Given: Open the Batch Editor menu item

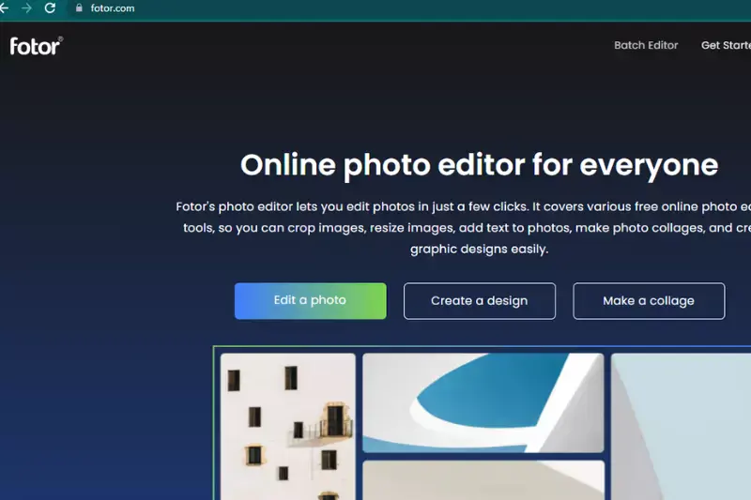Looking at the screenshot, I should pos(646,45).
